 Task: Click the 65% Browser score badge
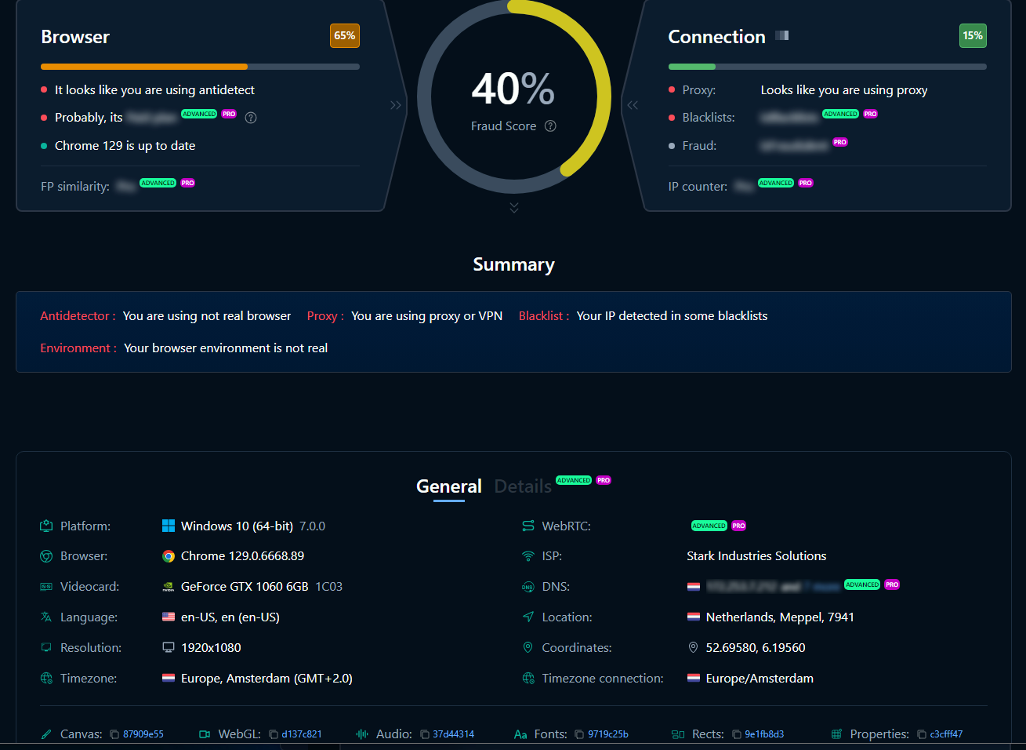pos(345,36)
